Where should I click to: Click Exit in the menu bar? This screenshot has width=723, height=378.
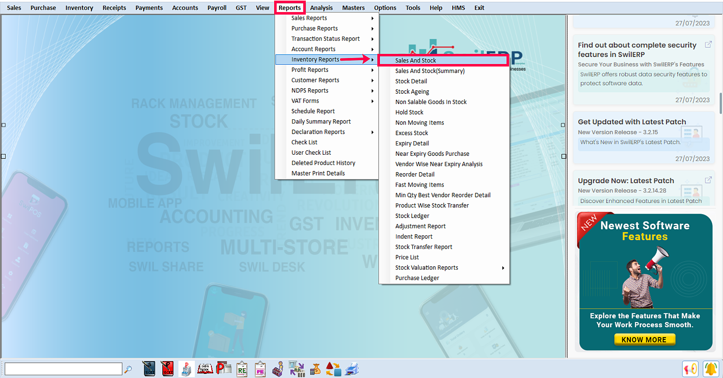pyautogui.click(x=479, y=8)
